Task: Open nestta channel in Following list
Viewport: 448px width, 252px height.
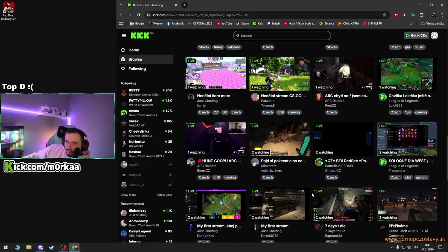Action: pos(146,113)
